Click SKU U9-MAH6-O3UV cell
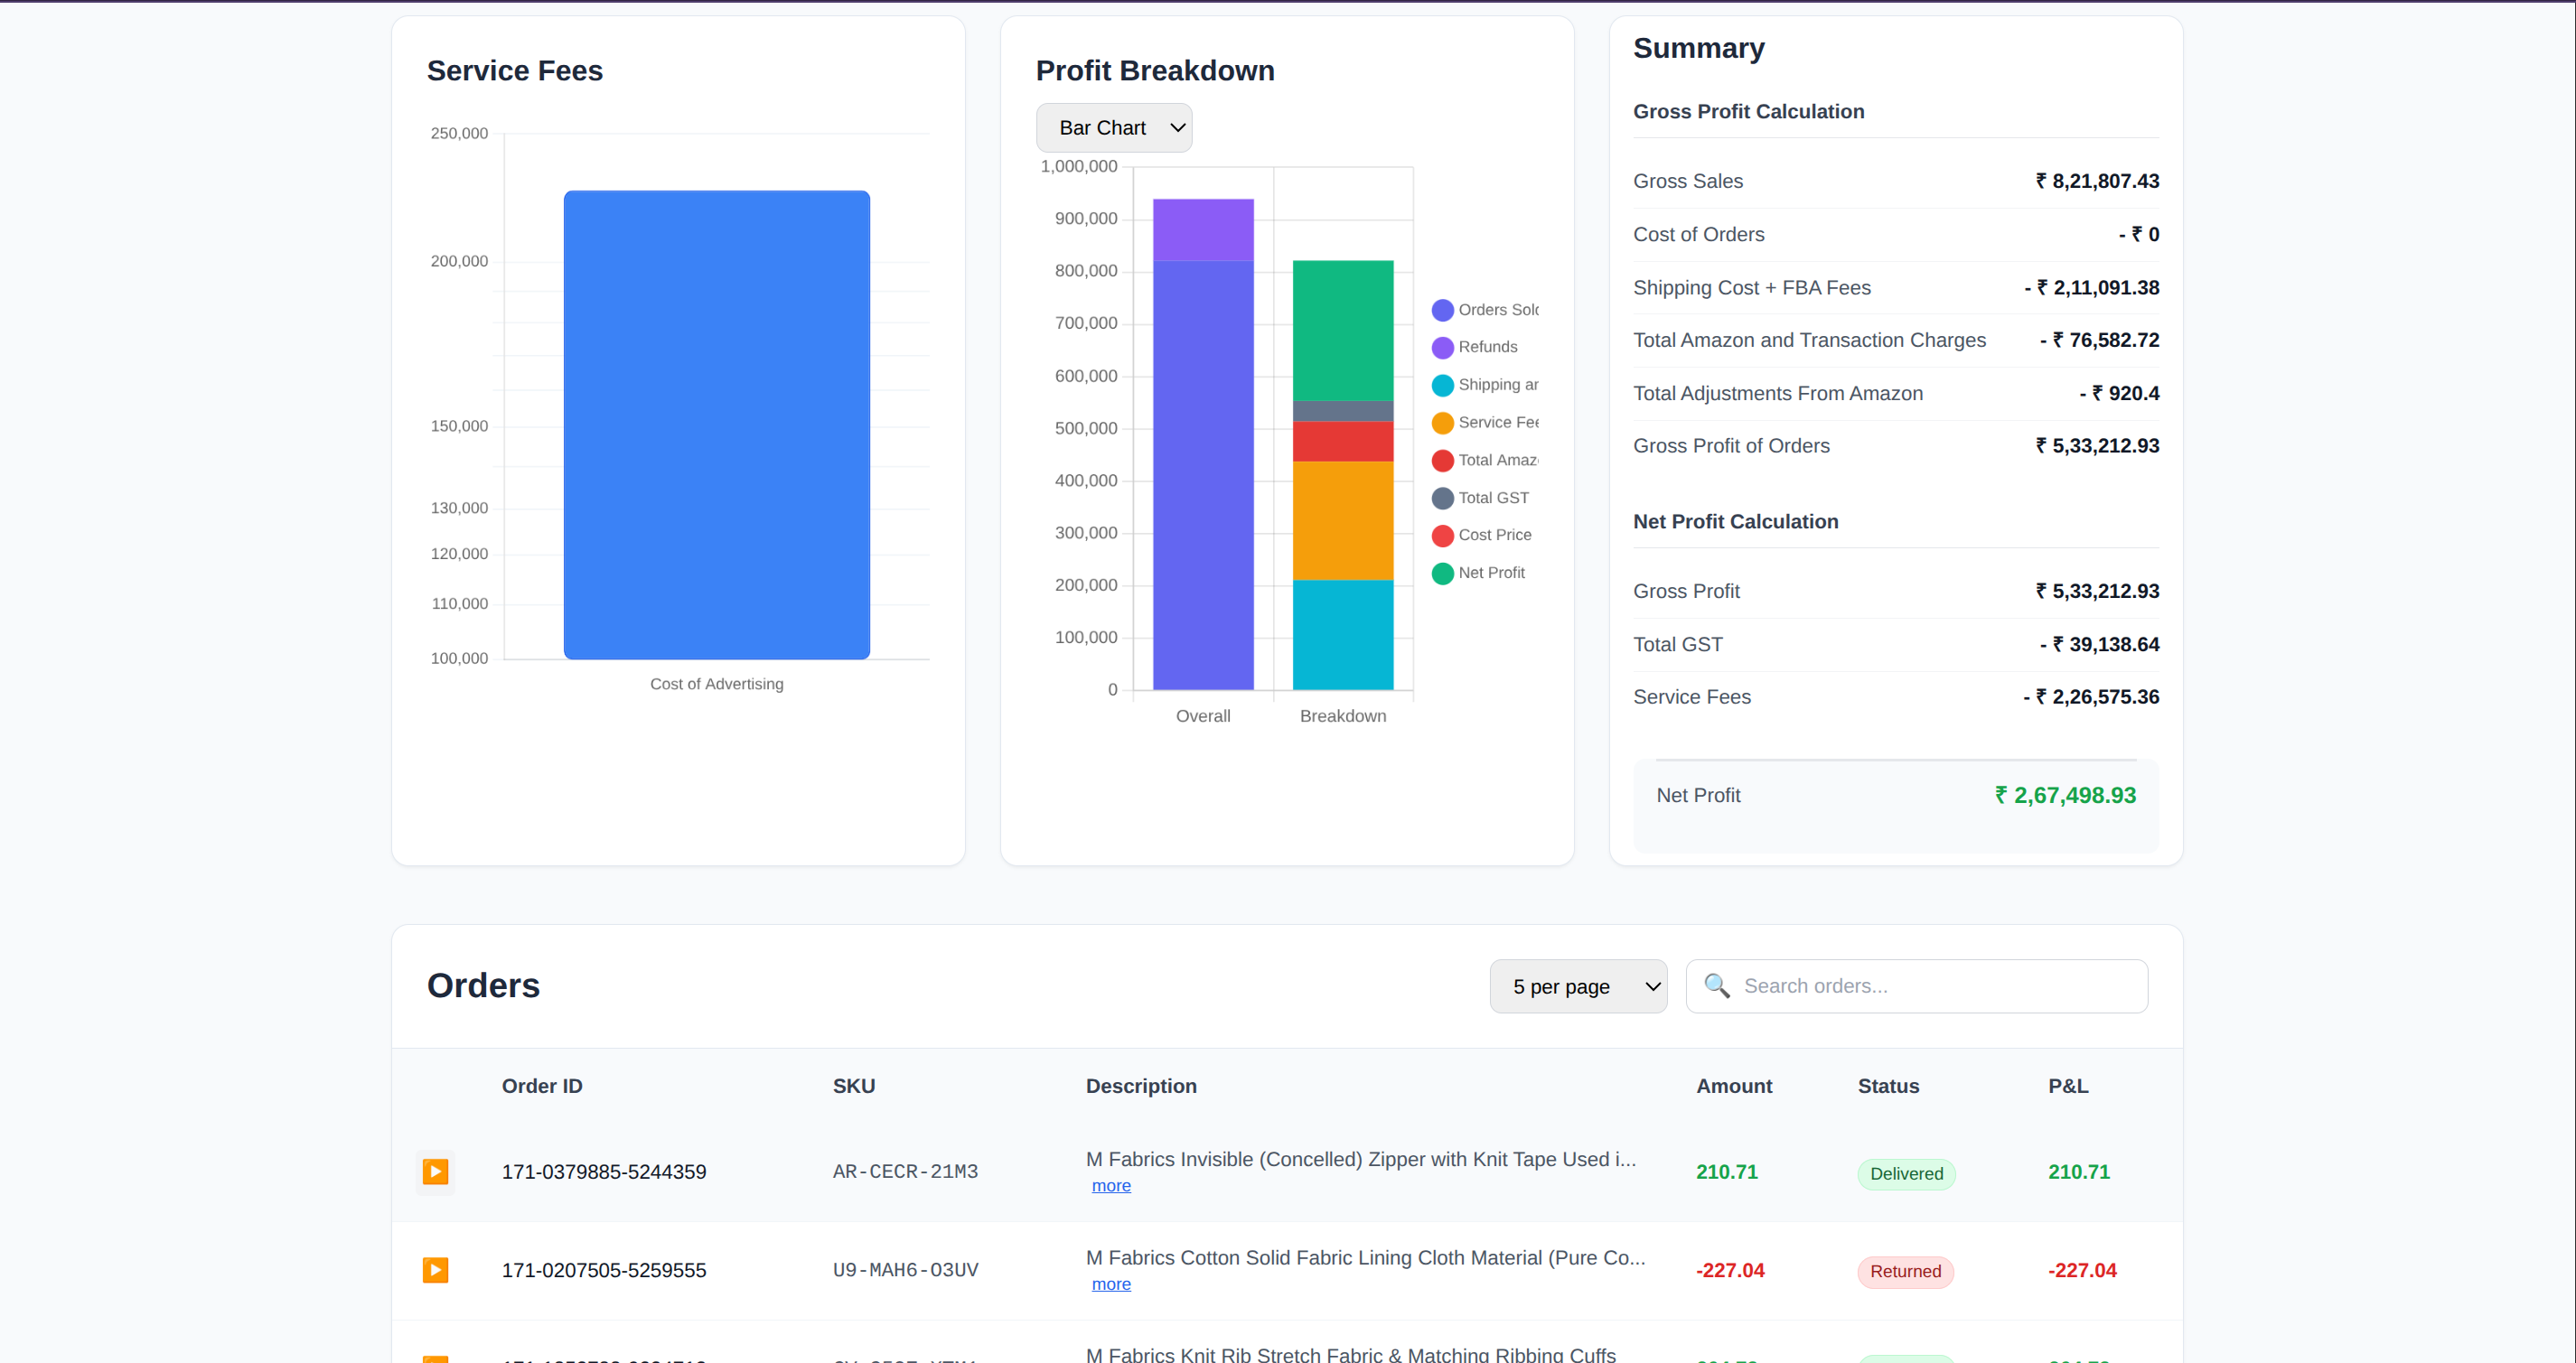The width and height of the screenshot is (2576, 1363). [905, 1270]
